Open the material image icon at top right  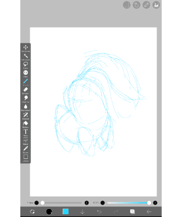[x=156, y=5]
